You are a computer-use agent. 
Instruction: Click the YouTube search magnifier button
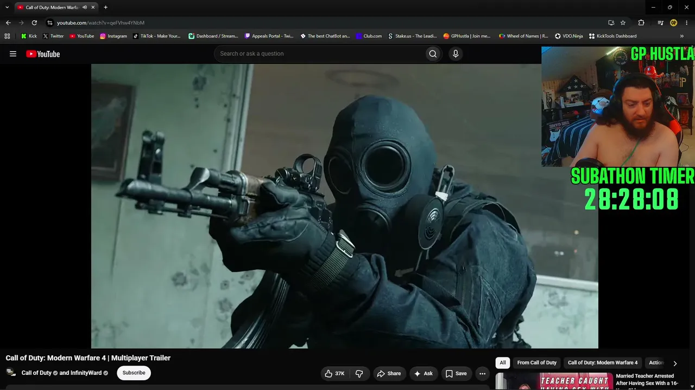point(433,54)
